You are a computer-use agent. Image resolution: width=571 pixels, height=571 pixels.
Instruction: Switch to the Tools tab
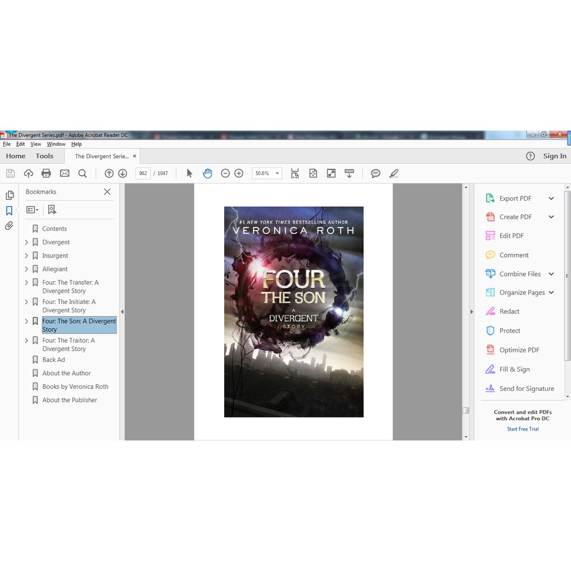click(x=45, y=156)
